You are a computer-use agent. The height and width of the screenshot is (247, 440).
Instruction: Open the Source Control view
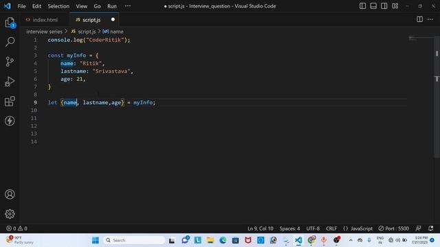point(10,62)
